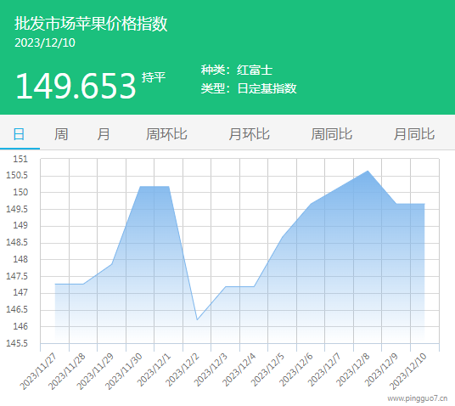Click the 2023/11/27 x-axis date label
455x406 pixels.
[x=38, y=371]
